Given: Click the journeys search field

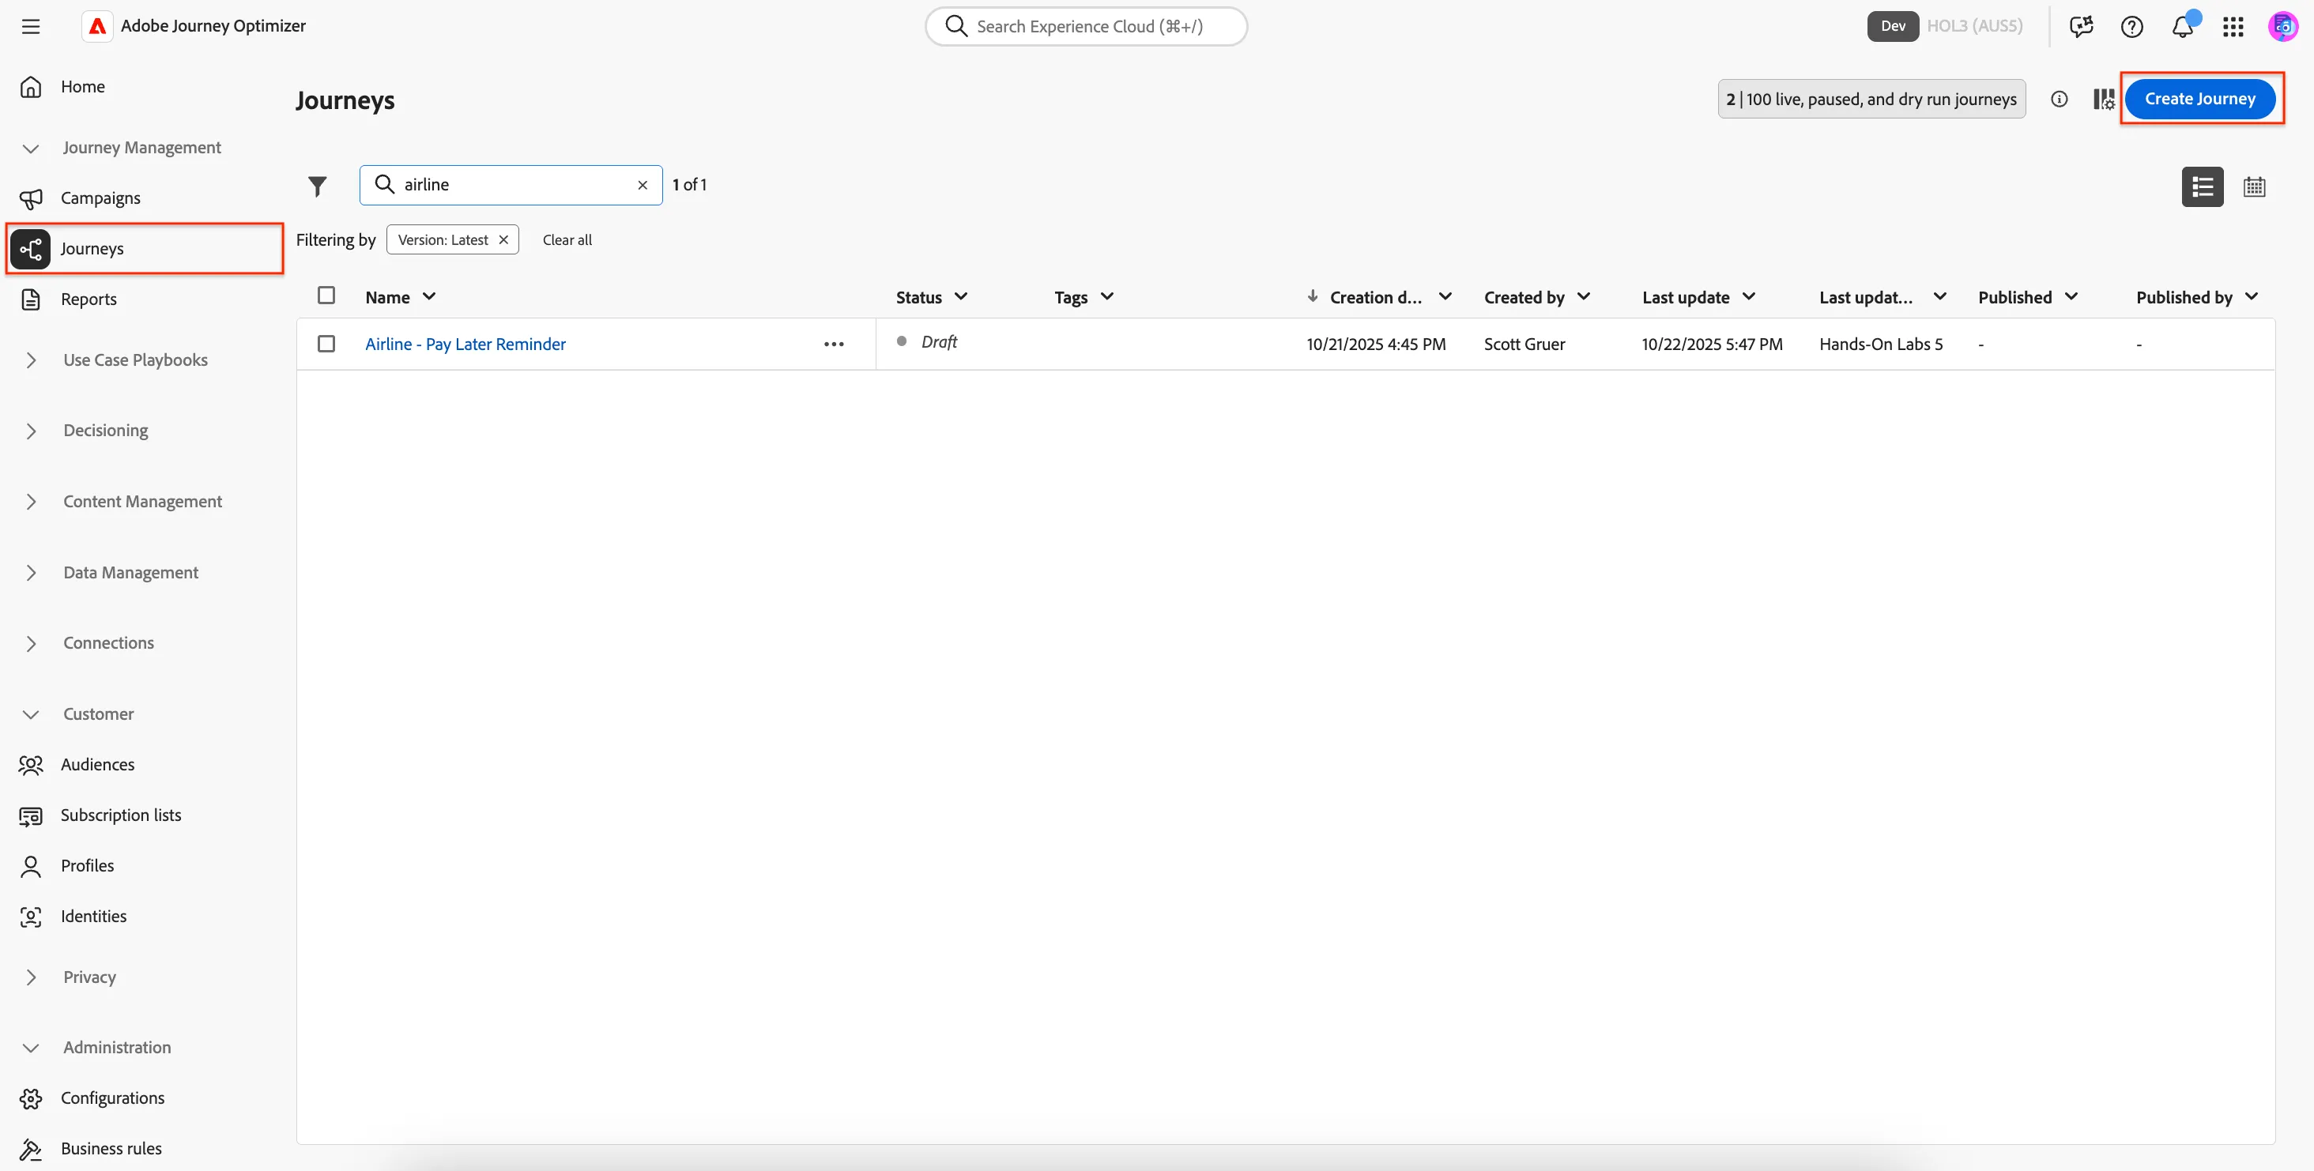Looking at the screenshot, I should 511,185.
